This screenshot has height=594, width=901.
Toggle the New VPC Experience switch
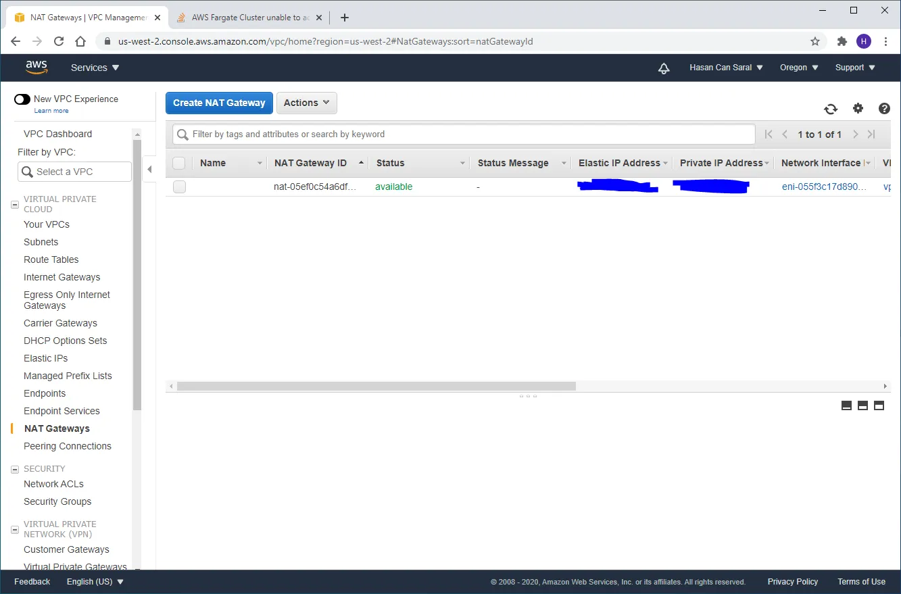[22, 99]
